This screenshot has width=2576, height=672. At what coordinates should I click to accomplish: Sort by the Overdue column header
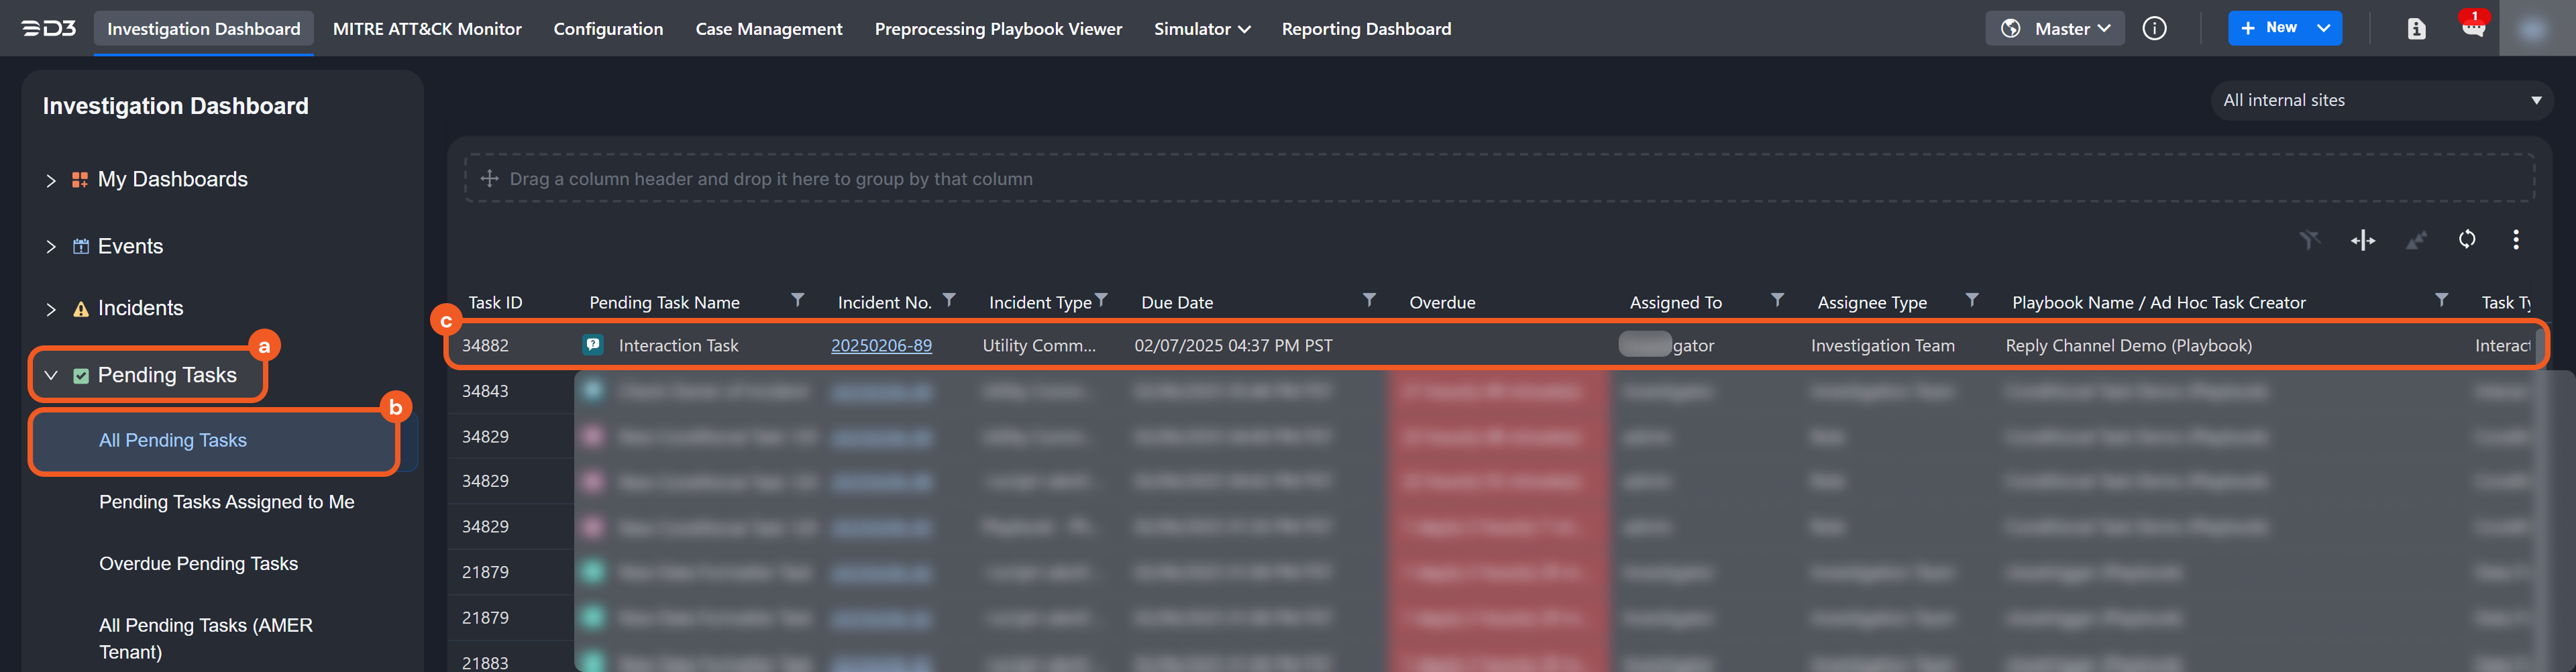pos(1442,303)
